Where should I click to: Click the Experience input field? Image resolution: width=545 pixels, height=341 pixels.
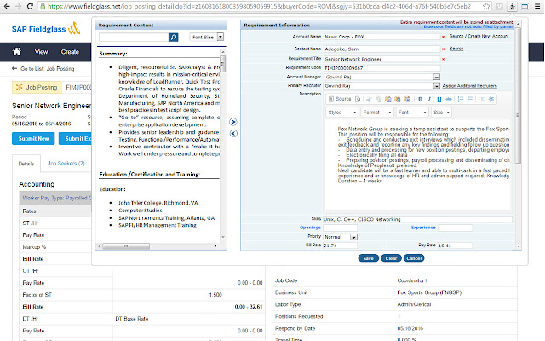pos(455,228)
